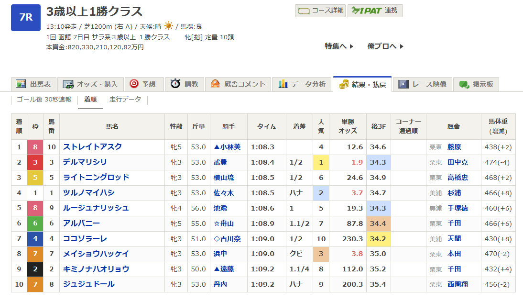Switch to データ分析 tab
Image resolution: width=523 pixels, height=302 pixels.
302,84
